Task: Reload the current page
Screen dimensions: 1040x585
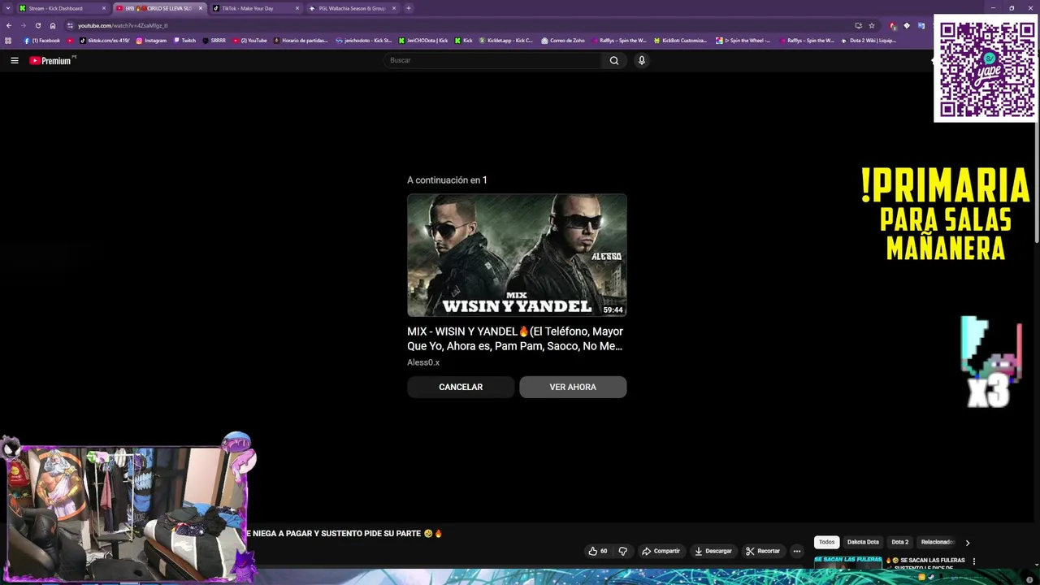Action: tap(38, 25)
